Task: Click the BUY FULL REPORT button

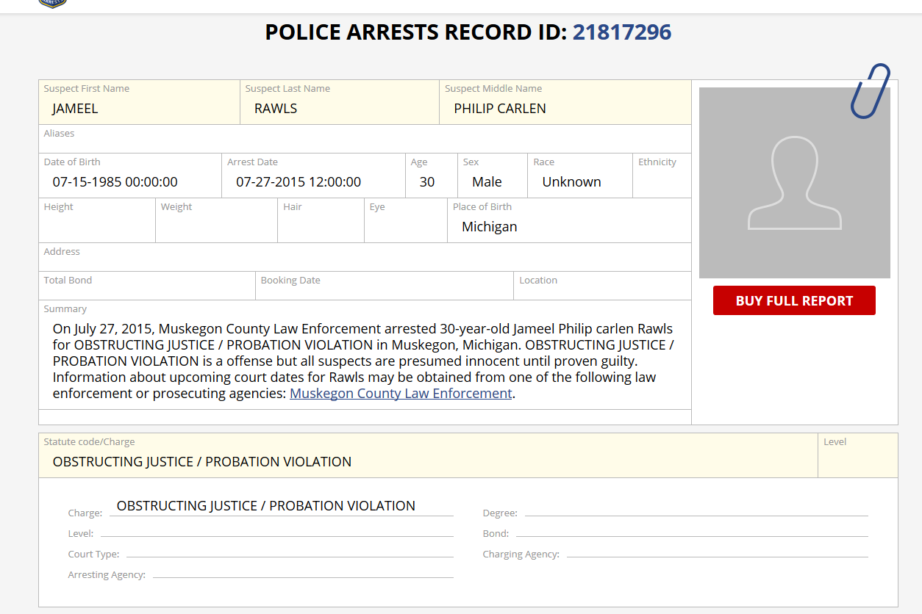Action: click(x=794, y=300)
